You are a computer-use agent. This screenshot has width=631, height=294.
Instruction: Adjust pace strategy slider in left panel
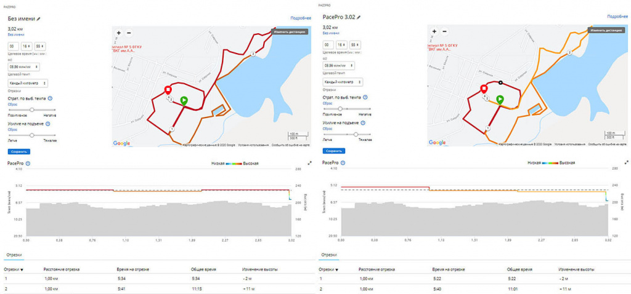click(x=32, y=109)
